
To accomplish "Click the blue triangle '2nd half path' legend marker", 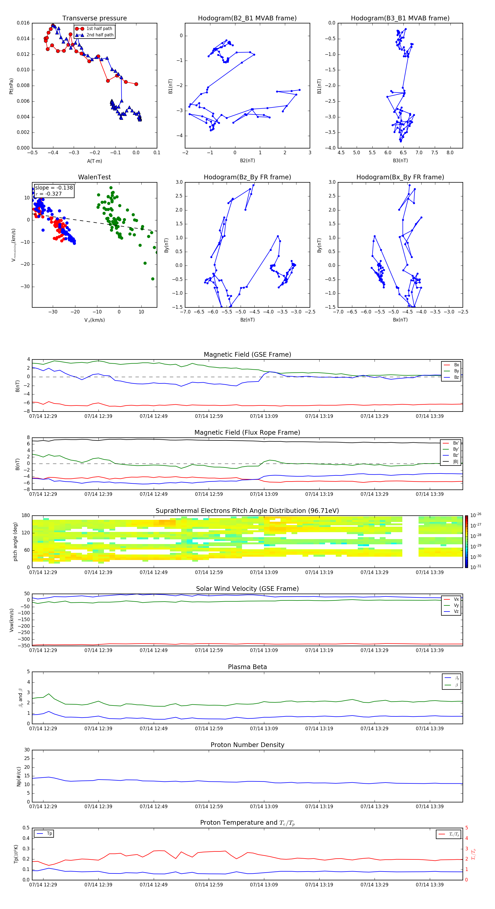I will (x=80, y=35).
